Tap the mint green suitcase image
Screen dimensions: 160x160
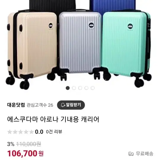tap(127, 47)
